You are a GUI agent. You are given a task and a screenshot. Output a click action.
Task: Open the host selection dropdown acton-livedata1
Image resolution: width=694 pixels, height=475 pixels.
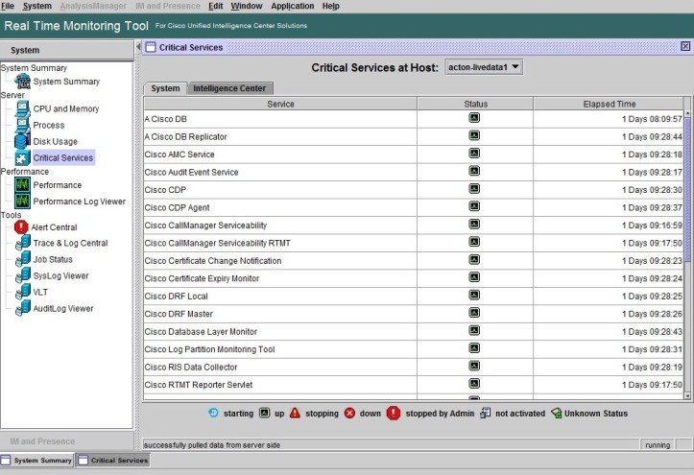[x=484, y=67]
